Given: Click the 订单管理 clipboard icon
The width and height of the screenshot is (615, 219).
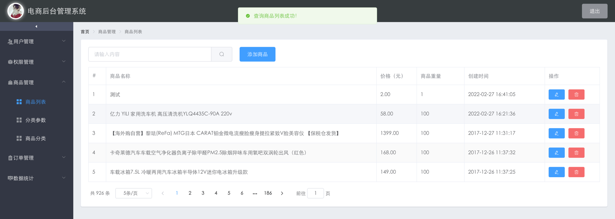Looking at the screenshot, I should click(x=10, y=158).
